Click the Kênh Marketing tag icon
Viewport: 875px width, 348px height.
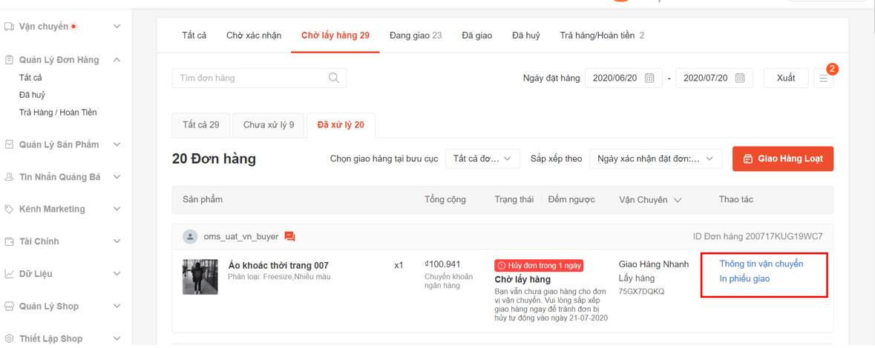9,209
